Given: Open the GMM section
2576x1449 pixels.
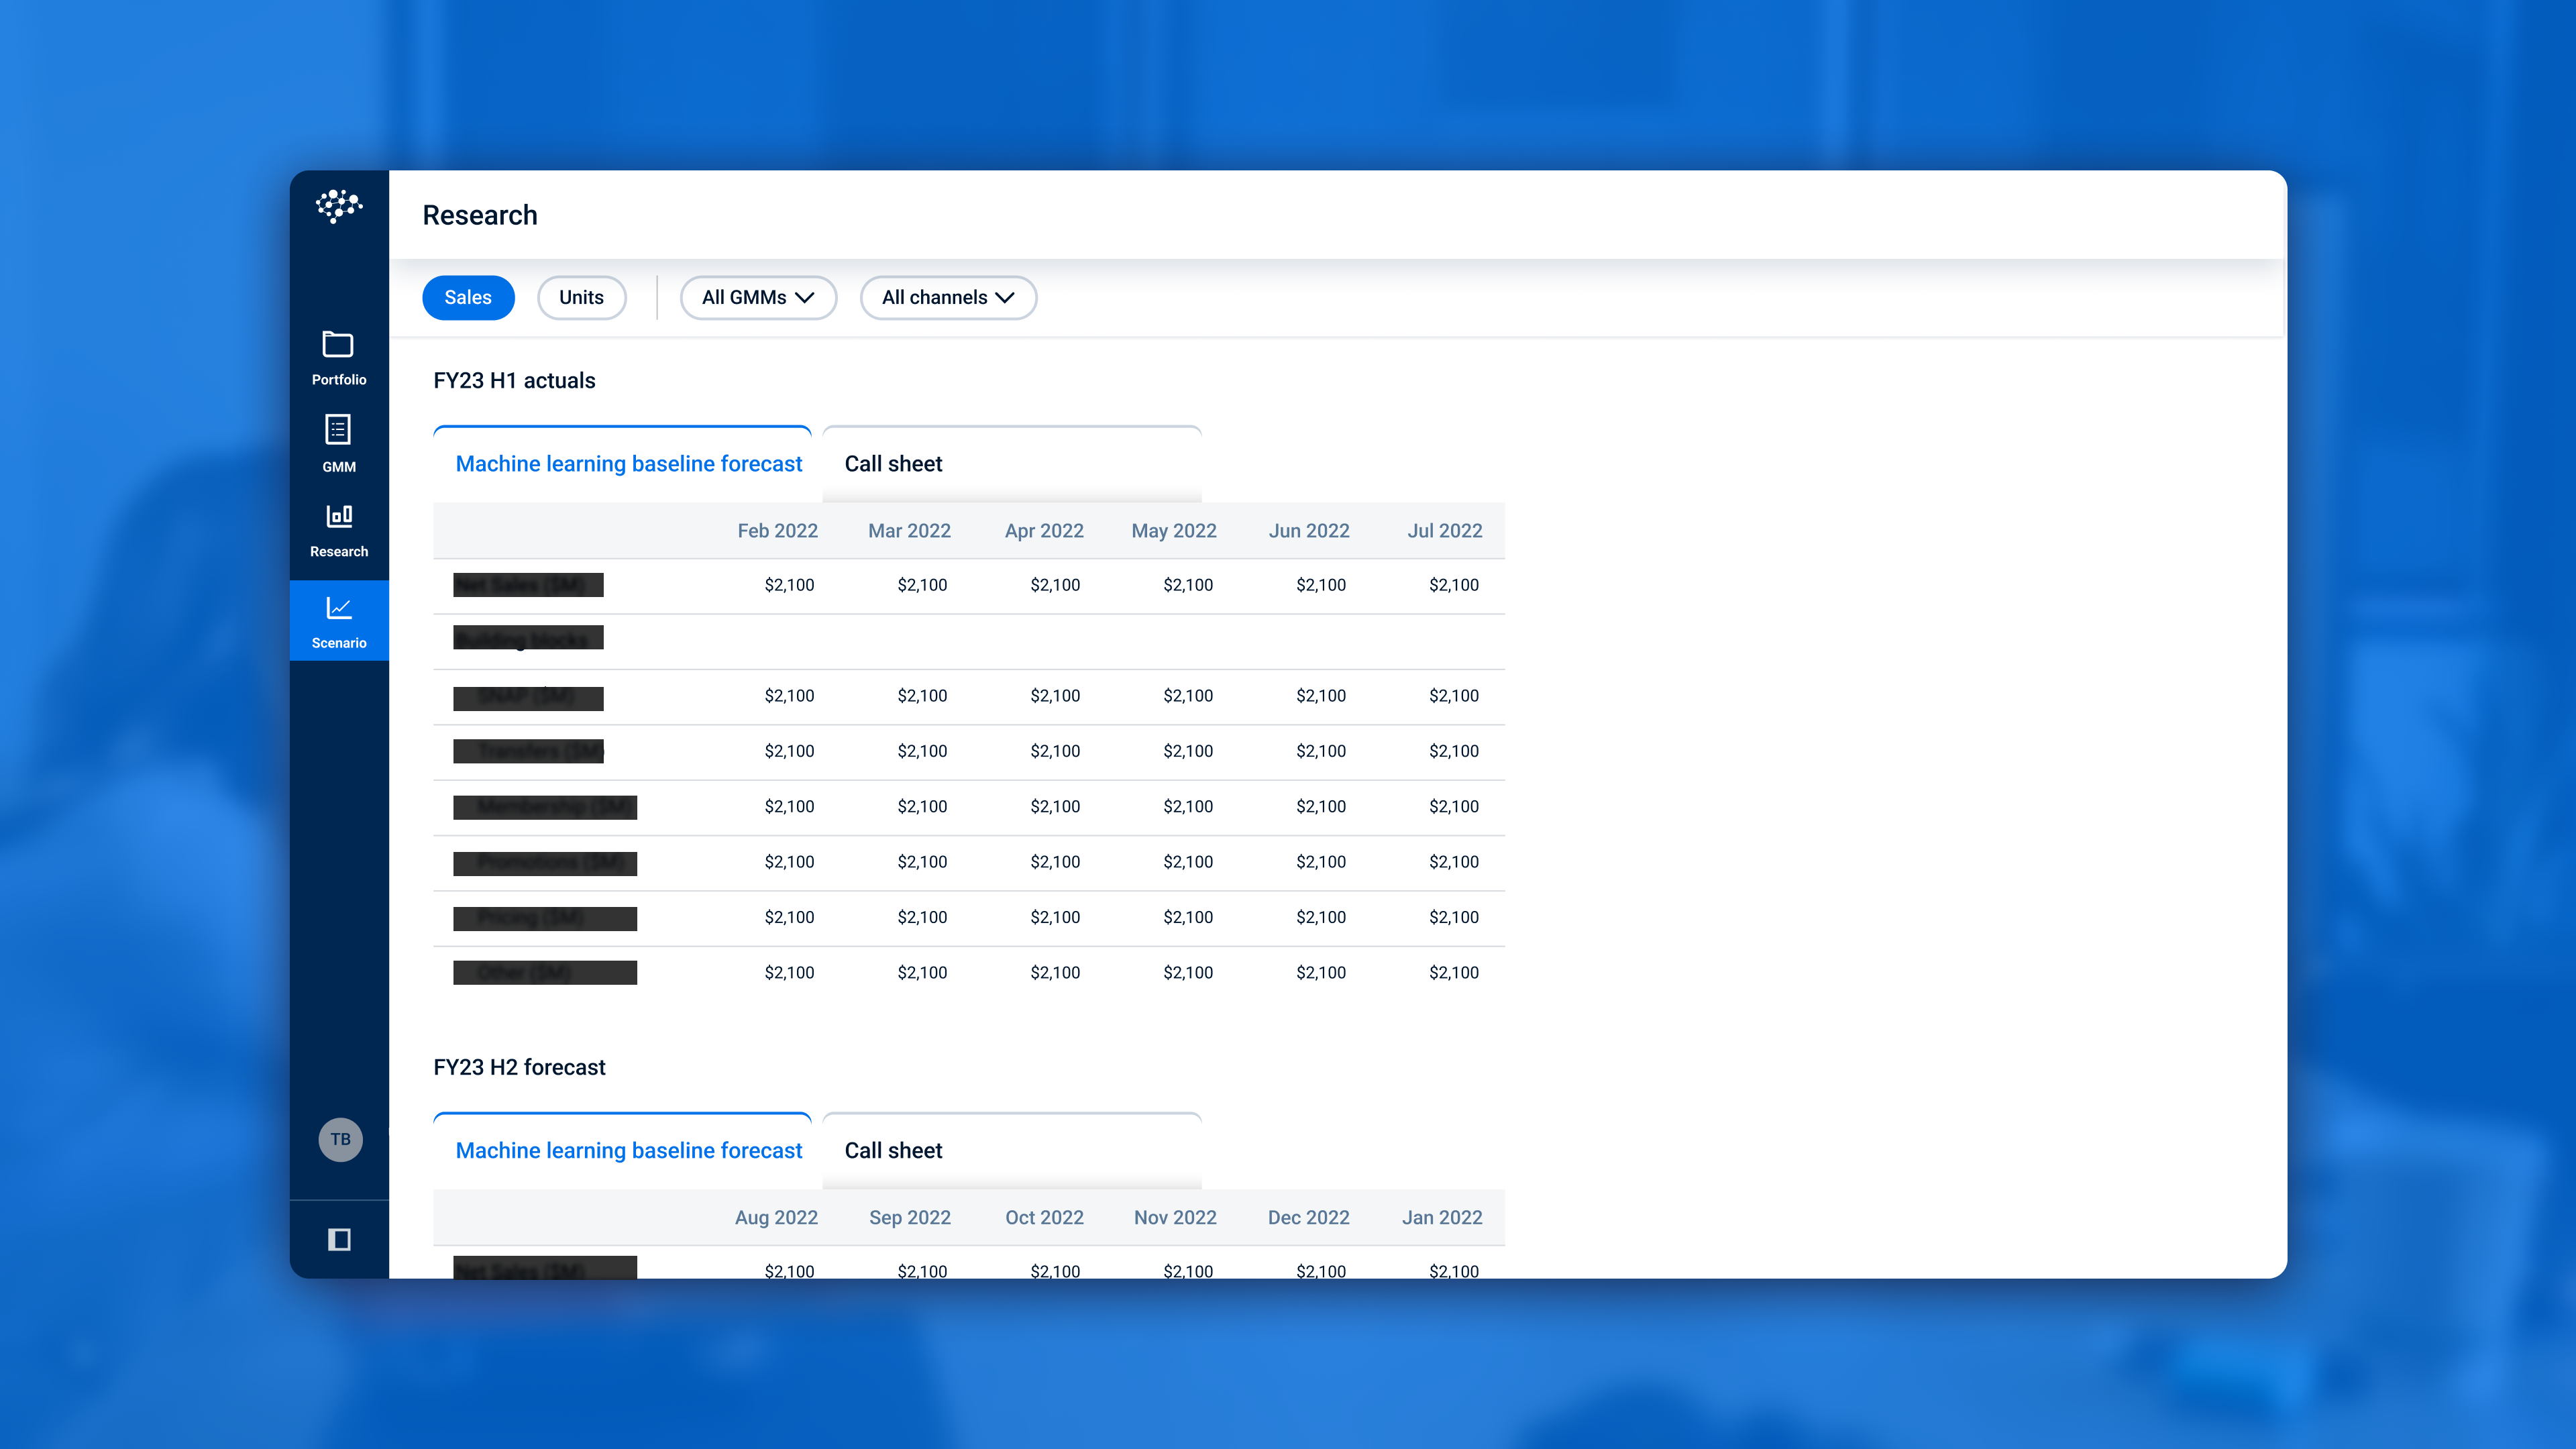Looking at the screenshot, I should [339, 444].
